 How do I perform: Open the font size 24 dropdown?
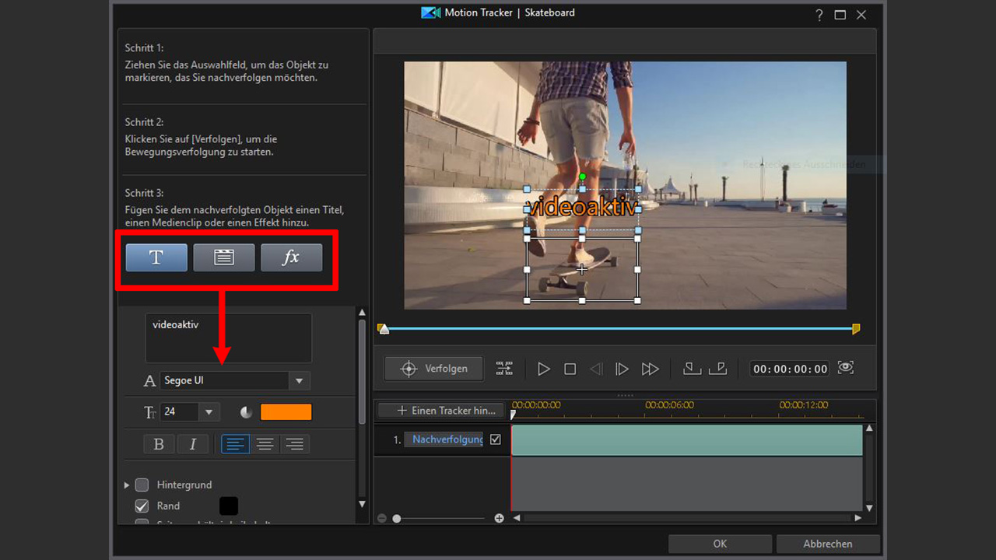click(x=209, y=412)
